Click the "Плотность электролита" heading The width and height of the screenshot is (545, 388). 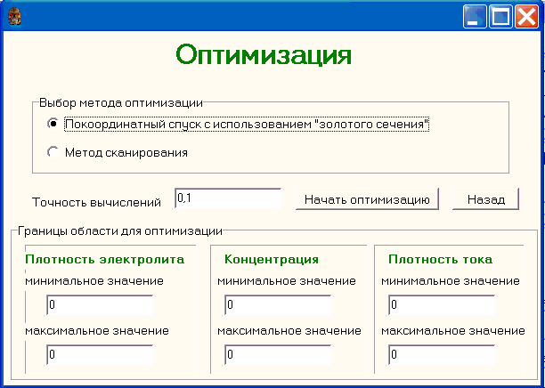point(105,260)
